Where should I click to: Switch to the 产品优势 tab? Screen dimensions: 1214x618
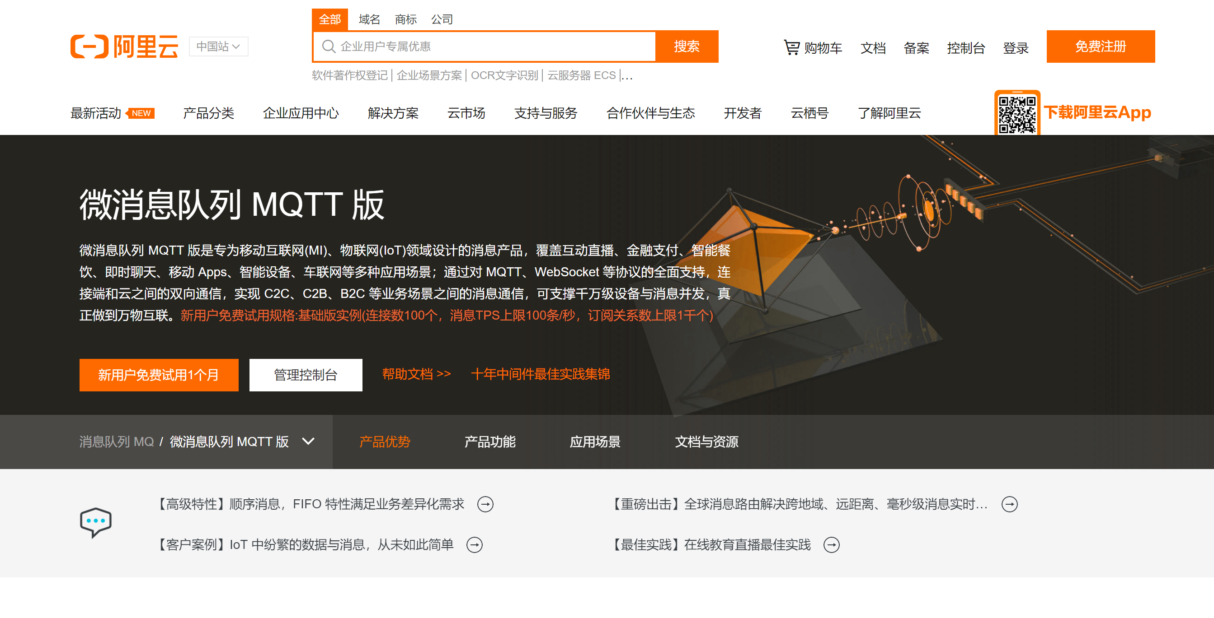tap(385, 441)
